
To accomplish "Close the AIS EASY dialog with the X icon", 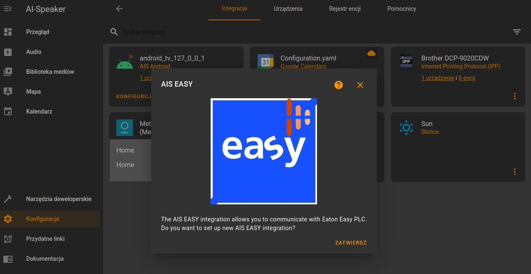I will [x=360, y=85].
